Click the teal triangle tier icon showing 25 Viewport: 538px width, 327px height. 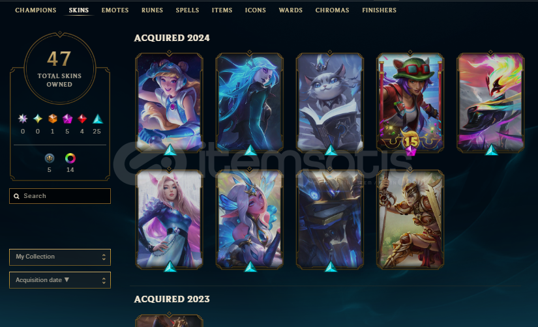(97, 119)
